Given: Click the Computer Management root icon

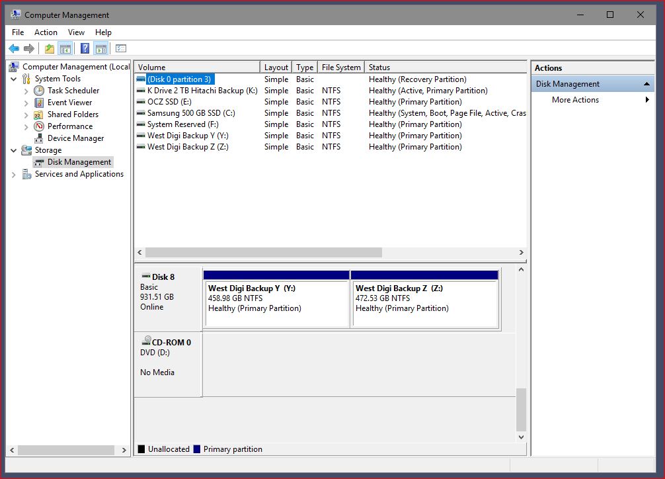Looking at the screenshot, I should pyautogui.click(x=14, y=67).
